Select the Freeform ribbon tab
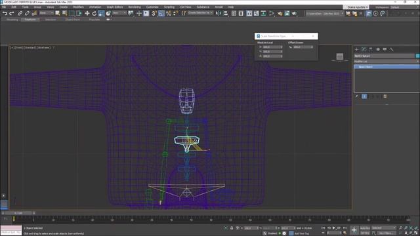 click(x=30, y=20)
